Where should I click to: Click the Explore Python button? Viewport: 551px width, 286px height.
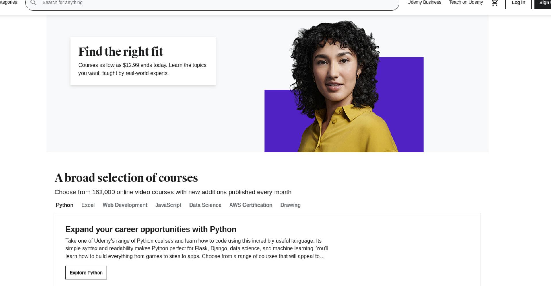86,273
